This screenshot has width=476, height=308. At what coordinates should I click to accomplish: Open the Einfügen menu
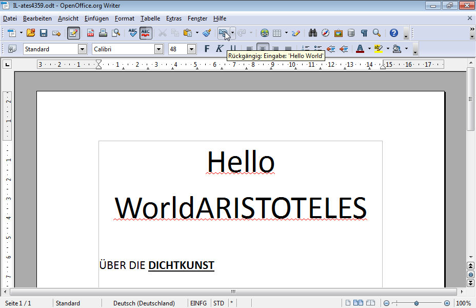(x=96, y=18)
